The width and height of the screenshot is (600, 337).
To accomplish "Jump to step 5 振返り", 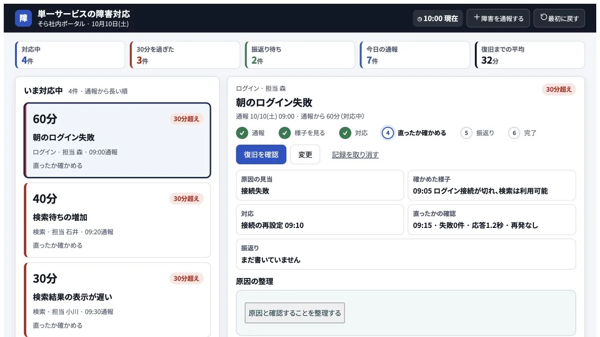I will tap(478, 133).
